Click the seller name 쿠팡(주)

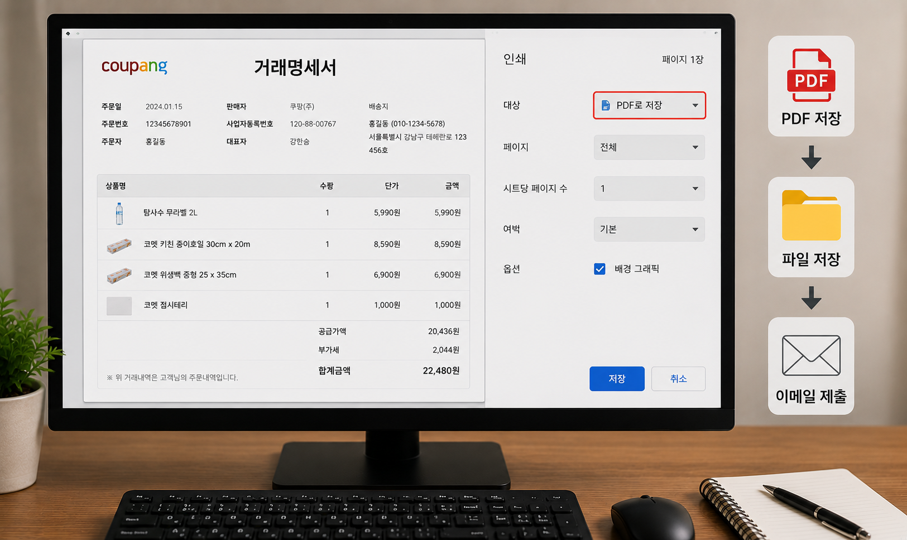point(302,107)
